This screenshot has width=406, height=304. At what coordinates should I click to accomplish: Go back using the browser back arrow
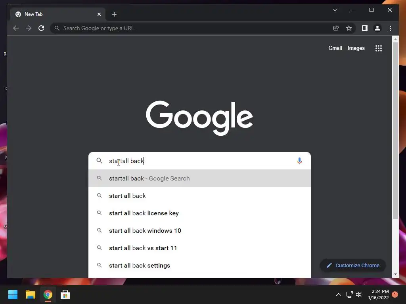[x=16, y=28]
